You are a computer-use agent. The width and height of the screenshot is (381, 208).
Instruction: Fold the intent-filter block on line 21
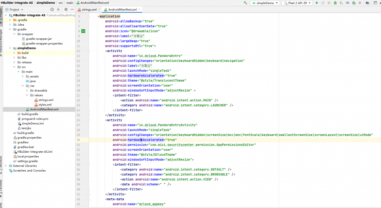(89, 95)
